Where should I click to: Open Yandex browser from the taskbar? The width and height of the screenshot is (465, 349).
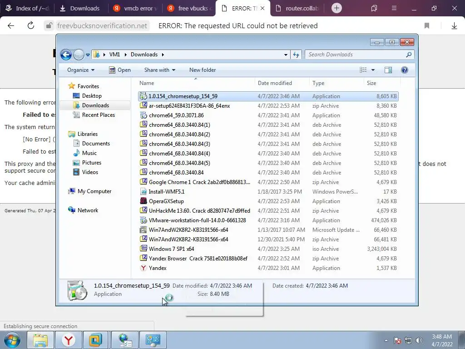coord(69,340)
